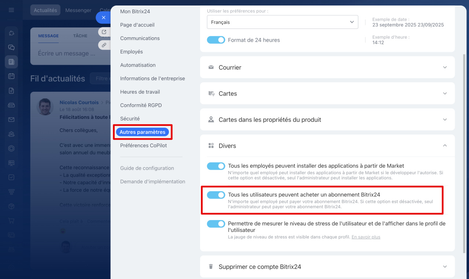The image size is (469, 279).
Task: Expand Supprimer ce compte Bitrix24 section
Action: pos(327,267)
